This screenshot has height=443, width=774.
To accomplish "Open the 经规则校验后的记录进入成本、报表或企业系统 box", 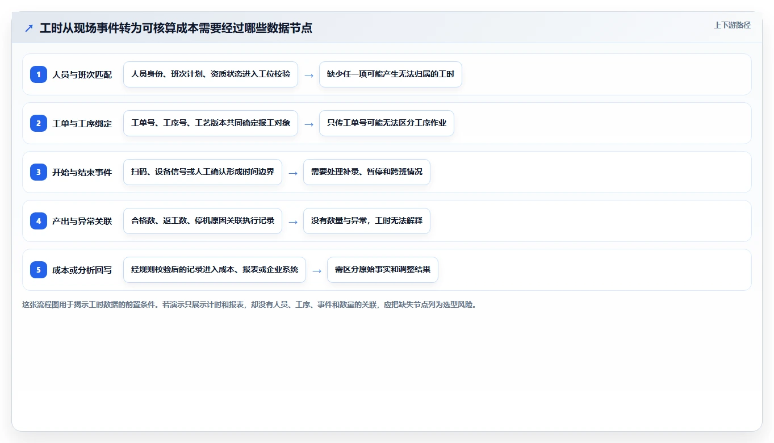I will coord(215,270).
